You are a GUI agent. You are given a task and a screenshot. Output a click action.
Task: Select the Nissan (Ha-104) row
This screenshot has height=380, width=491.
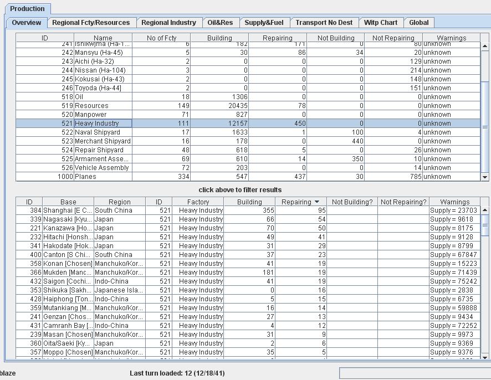click(x=248, y=70)
